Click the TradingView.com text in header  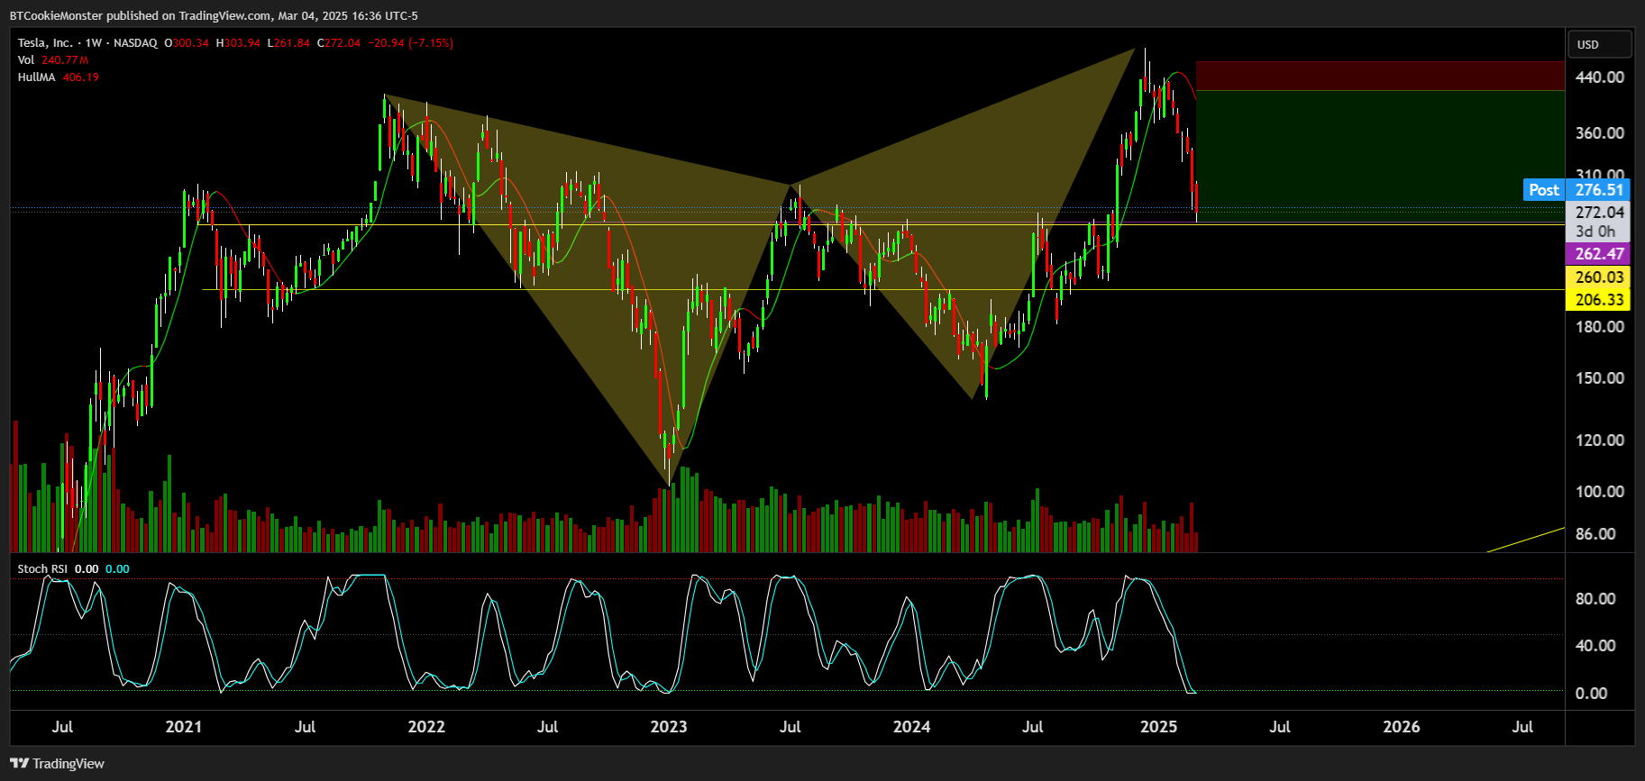[x=223, y=15]
